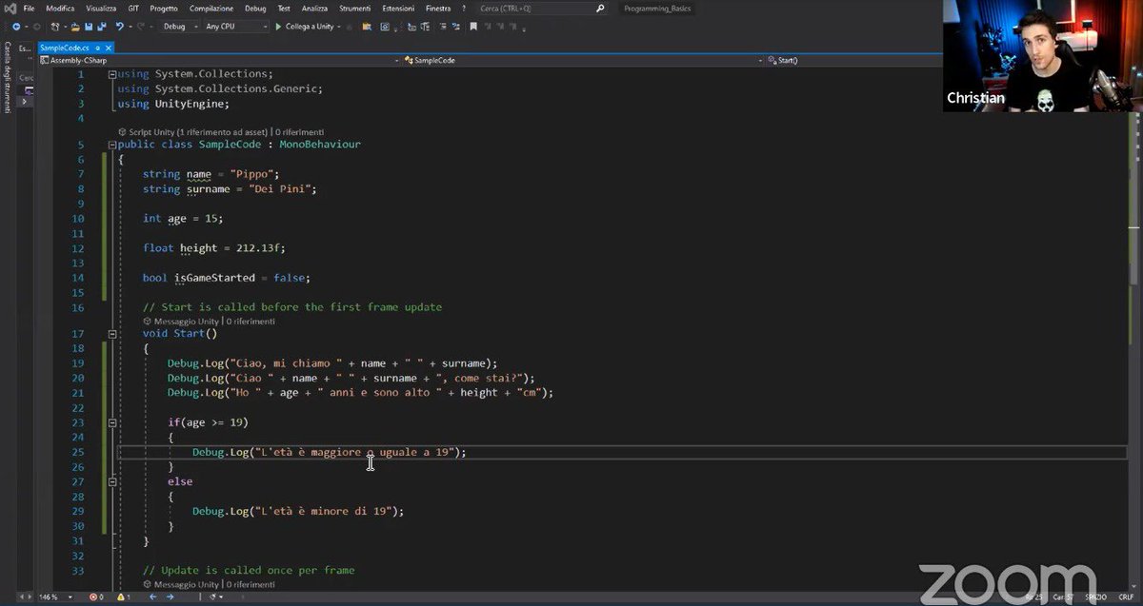Image resolution: width=1143 pixels, height=606 pixels.
Task: Open the Estensioni menu
Action: [x=398, y=8]
